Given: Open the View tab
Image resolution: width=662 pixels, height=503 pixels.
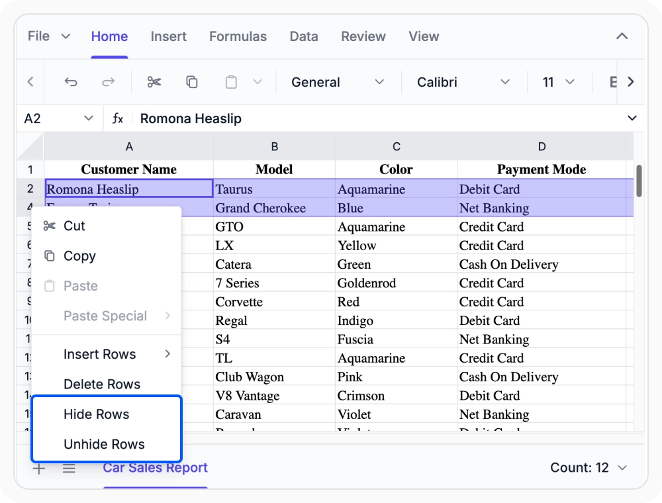Looking at the screenshot, I should coord(424,36).
